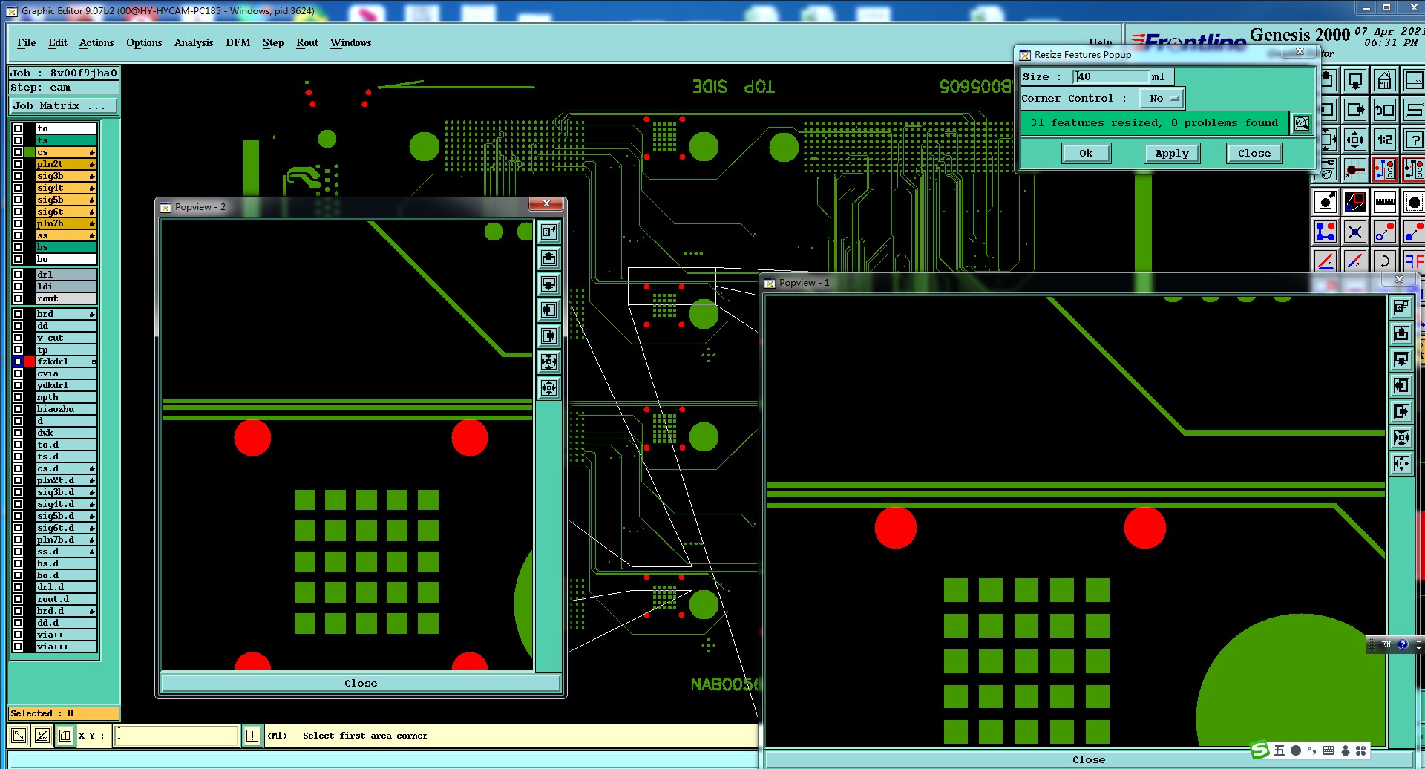Click the pan right icon in main toolbar
1425x769 pixels.
pyautogui.click(x=1355, y=110)
